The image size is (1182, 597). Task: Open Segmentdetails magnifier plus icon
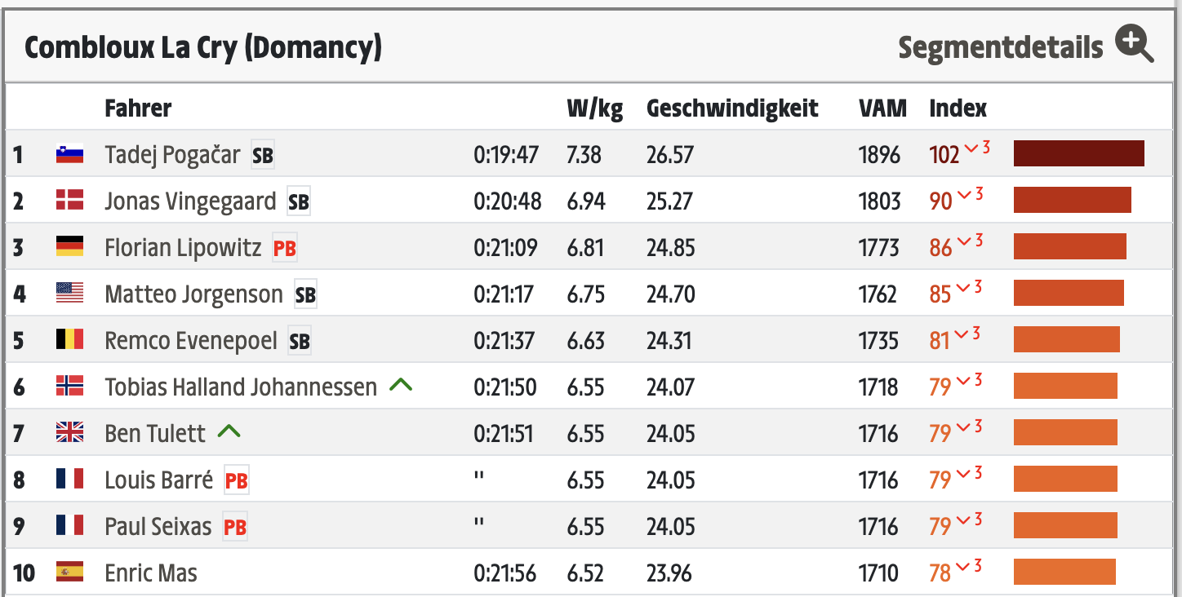tap(1135, 44)
